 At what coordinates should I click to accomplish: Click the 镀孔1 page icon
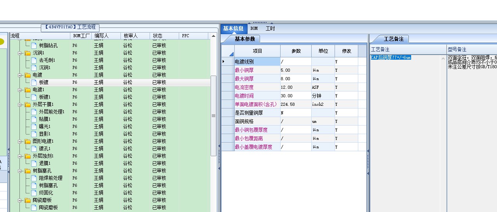coord(34,148)
